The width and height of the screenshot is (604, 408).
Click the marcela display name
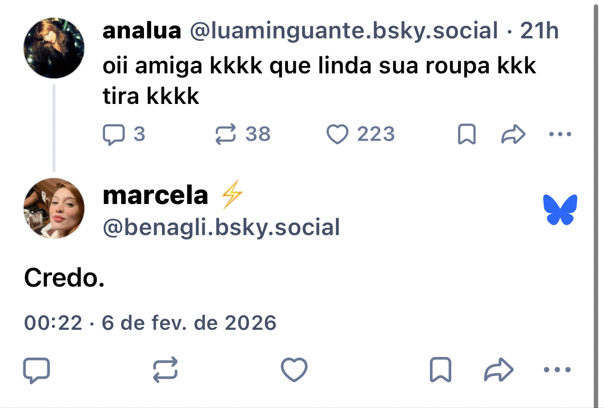pos(156,196)
